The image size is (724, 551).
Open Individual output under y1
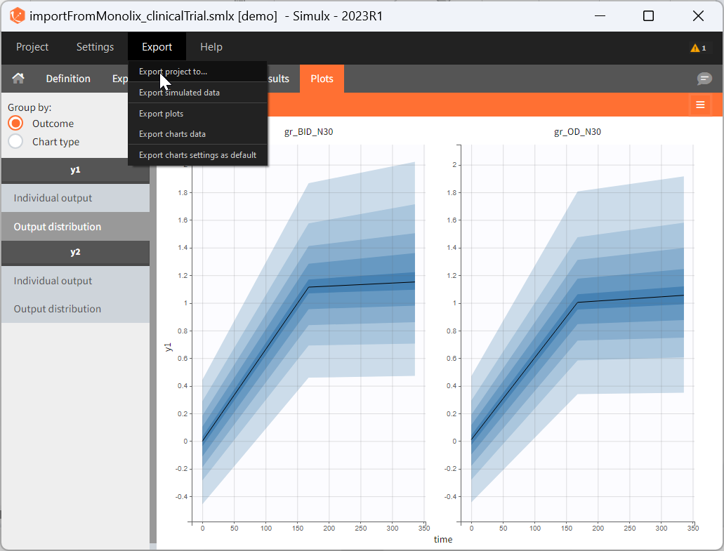tap(53, 198)
